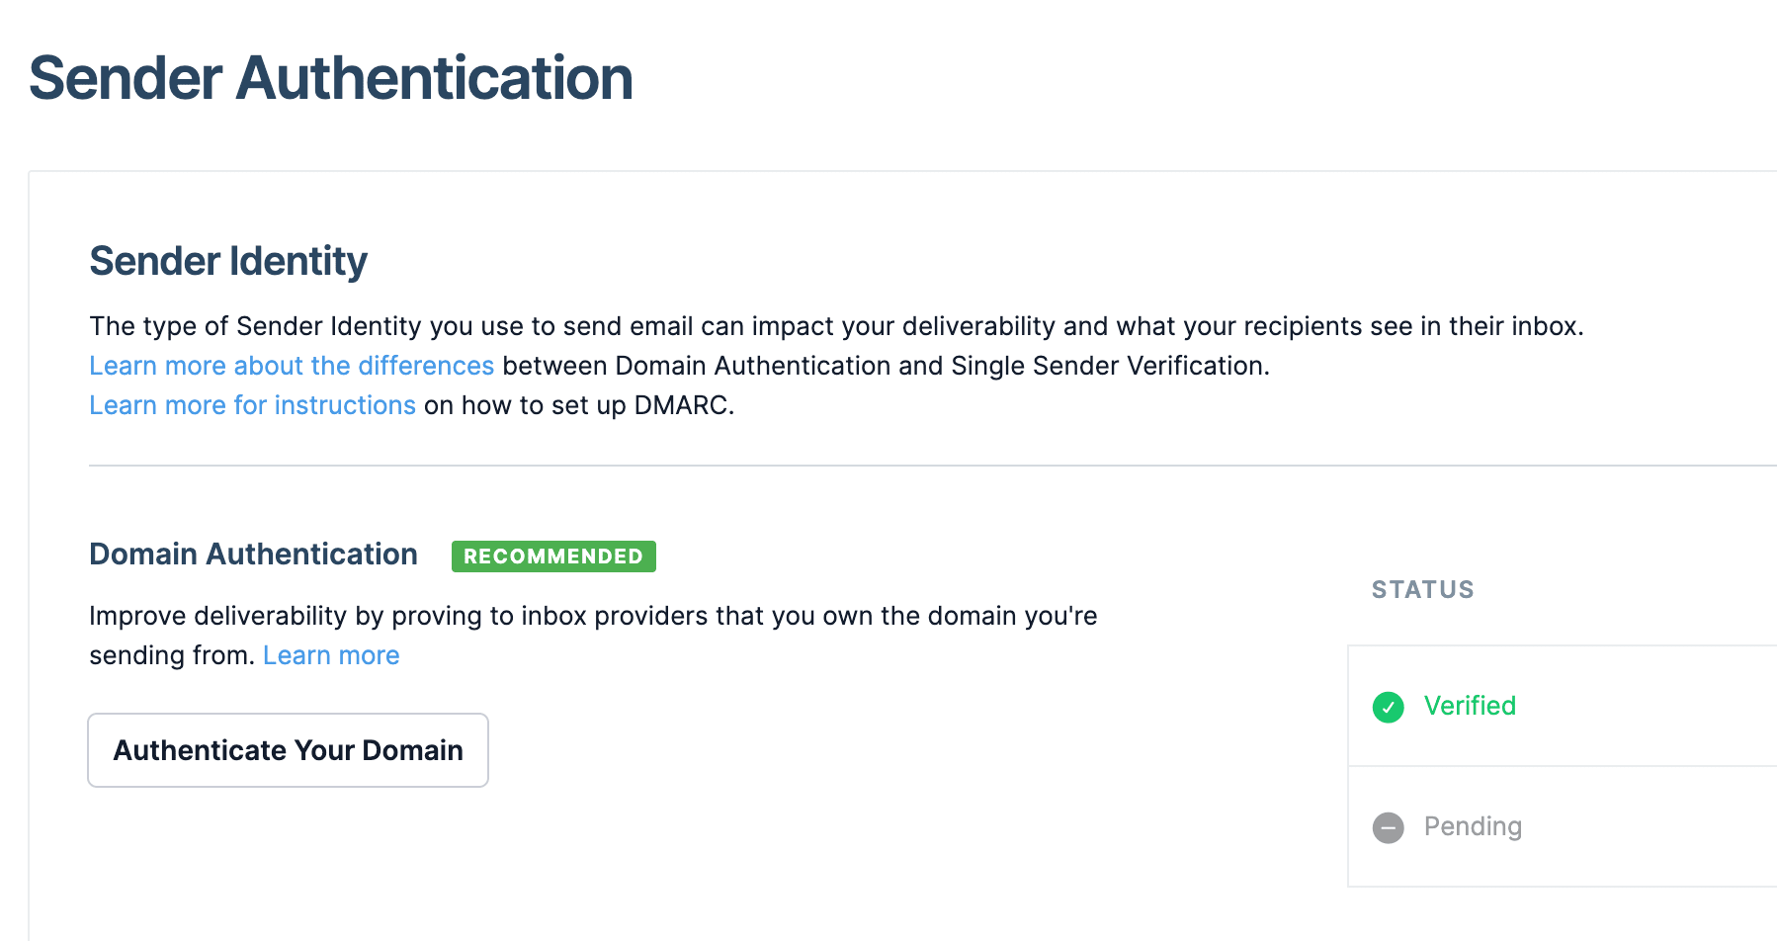Click the empty space right of the Verified label
The width and height of the screenshot is (1777, 941).
point(1650,706)
